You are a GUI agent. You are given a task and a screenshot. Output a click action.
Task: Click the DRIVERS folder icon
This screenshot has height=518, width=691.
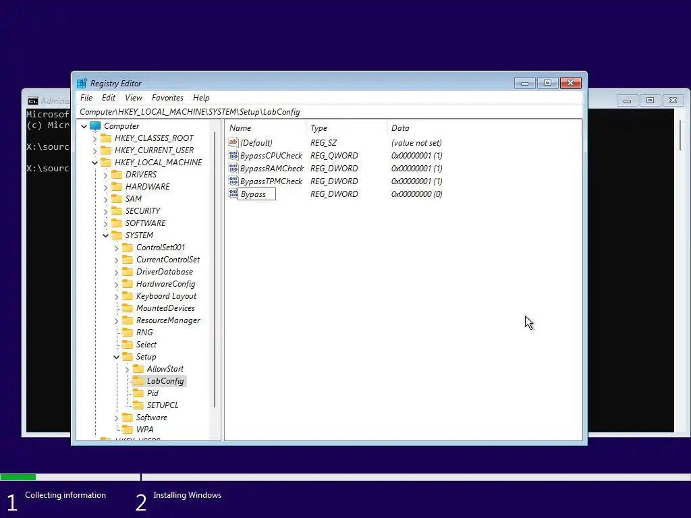[117, 175]
